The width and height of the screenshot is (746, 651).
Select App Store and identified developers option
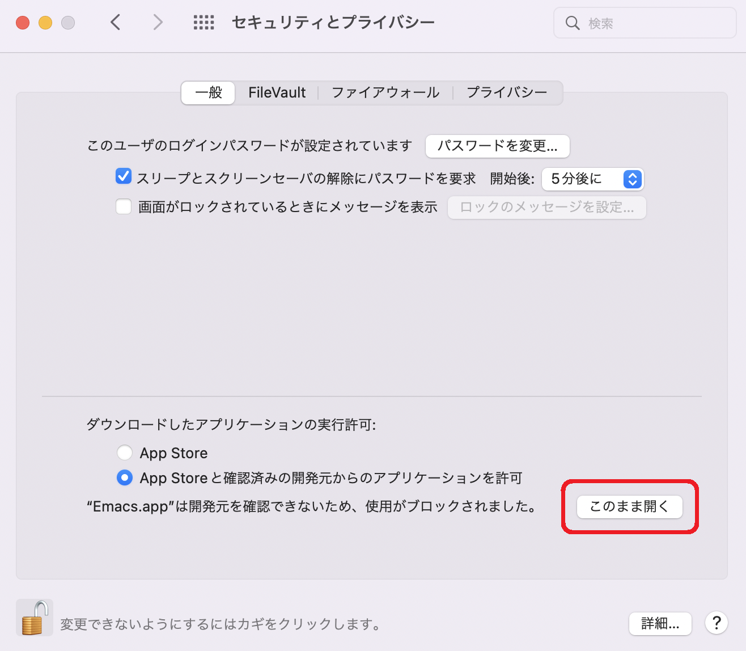pos(125,477)
